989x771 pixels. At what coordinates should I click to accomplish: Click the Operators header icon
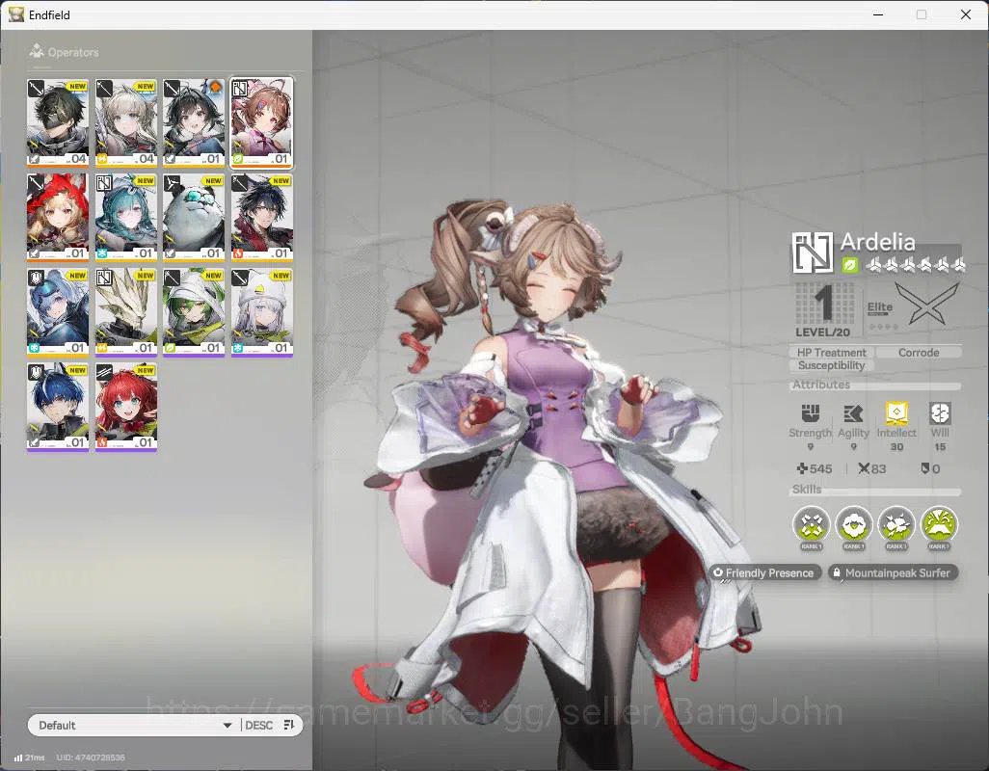coord(37,51)
